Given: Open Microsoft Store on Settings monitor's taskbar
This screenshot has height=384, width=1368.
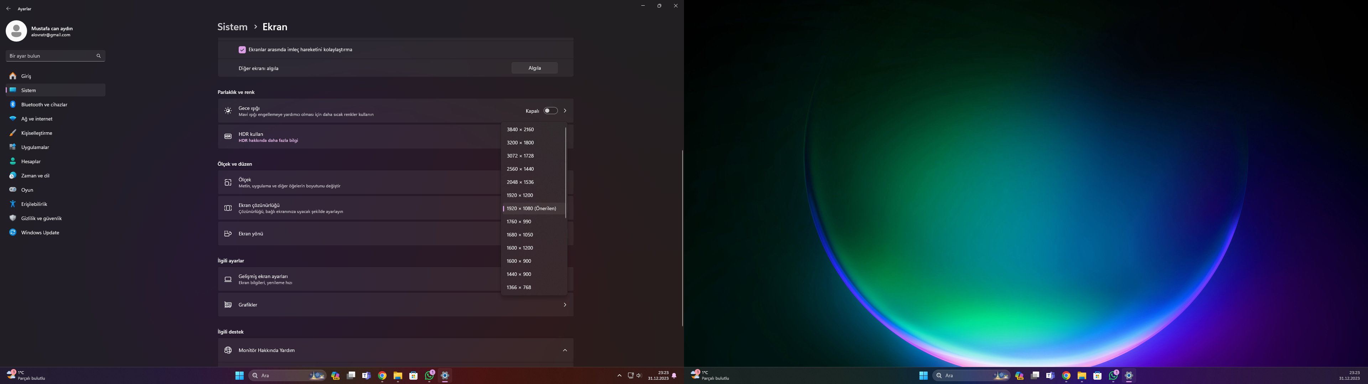Looking at the screenshot, I should tap(414, 375).
